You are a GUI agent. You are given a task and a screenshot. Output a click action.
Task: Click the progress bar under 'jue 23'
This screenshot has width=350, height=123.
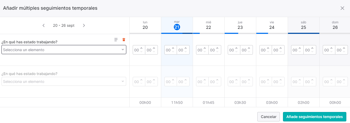pos(240,33)
